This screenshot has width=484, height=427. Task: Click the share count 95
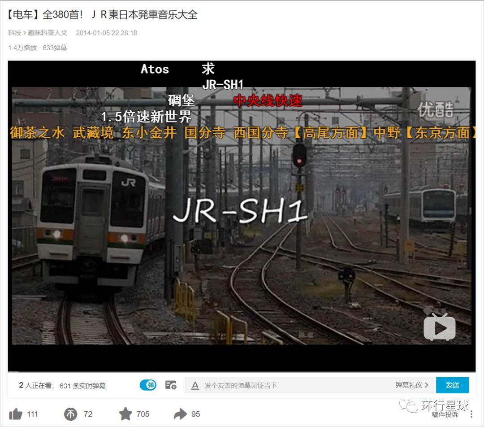pyautogui.click(x=196, y=414)
